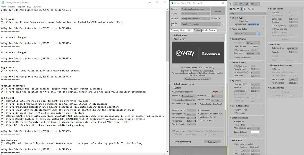Enable Frame stamp checkbox
Screen dimensions: 304x155
173,131
